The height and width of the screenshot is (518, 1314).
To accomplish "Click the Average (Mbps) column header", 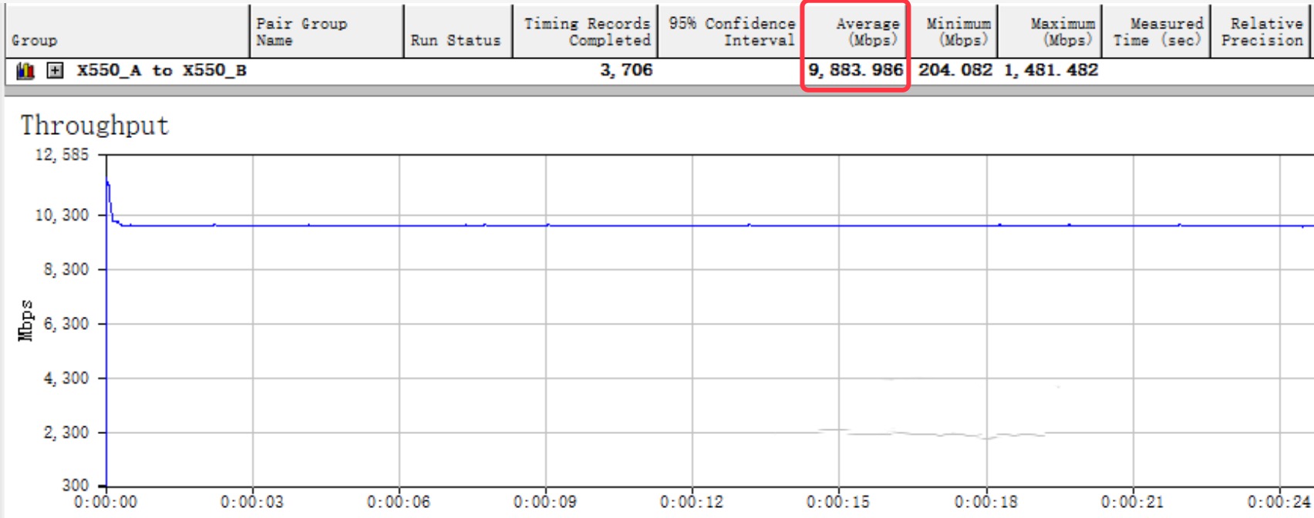I will pyautogui.click(x=856, y=32).
